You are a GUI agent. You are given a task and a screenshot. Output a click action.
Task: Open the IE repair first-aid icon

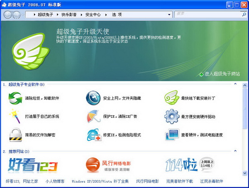[94, 135]
